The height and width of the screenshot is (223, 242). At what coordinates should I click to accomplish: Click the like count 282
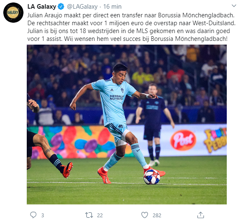[x=157, y=216]
